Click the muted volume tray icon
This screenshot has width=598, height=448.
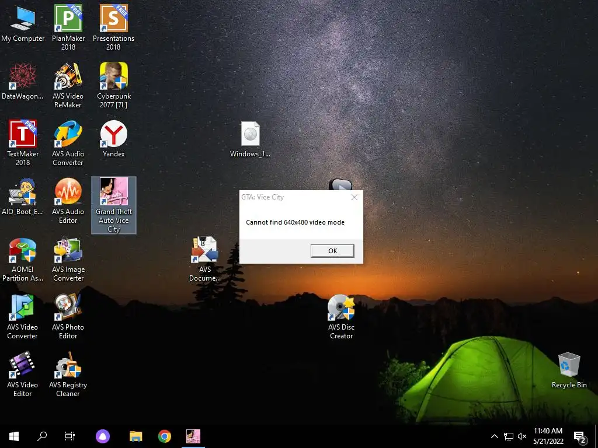pos(522,436)
